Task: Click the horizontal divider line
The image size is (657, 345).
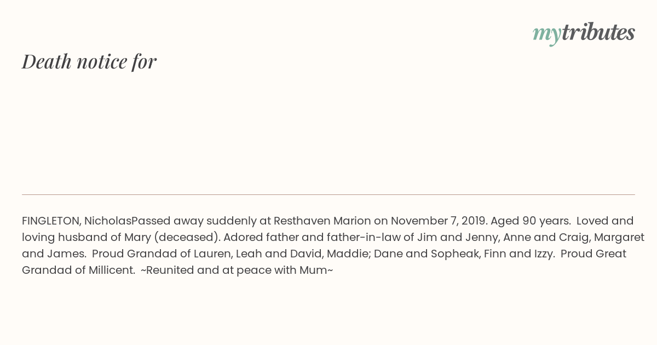Action: [328, 194]
